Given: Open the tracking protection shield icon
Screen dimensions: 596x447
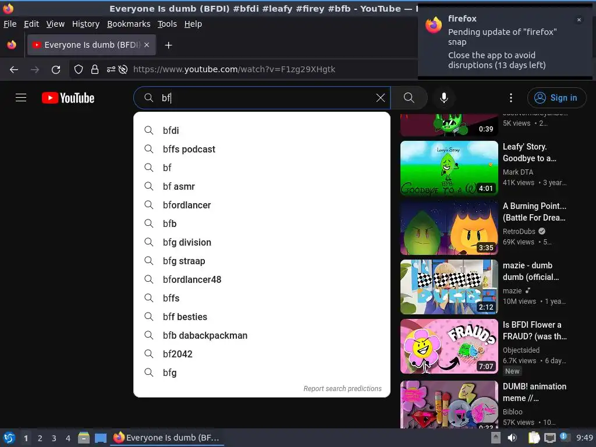Looking at the screenshot, I should click(x=79, y=70).
